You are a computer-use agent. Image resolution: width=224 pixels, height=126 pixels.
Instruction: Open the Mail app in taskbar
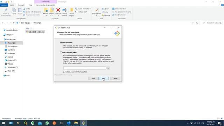40,123
